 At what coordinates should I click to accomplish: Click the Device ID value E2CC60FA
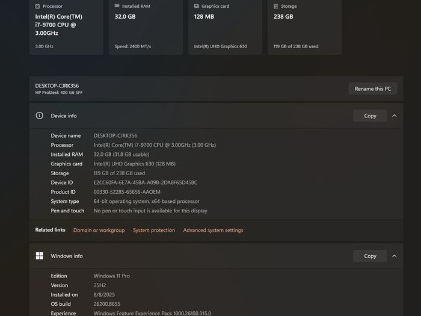pyautogui.click(x=146, y=183)
